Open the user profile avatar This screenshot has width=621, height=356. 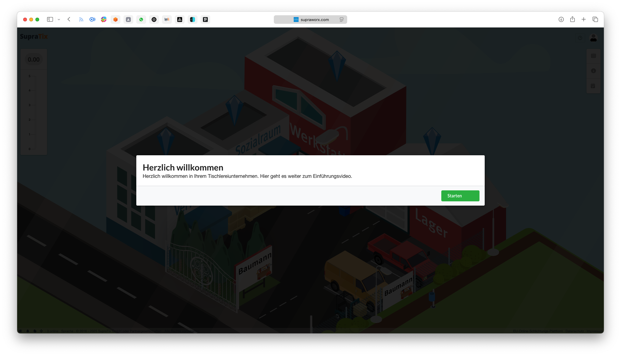coord(593,38)
